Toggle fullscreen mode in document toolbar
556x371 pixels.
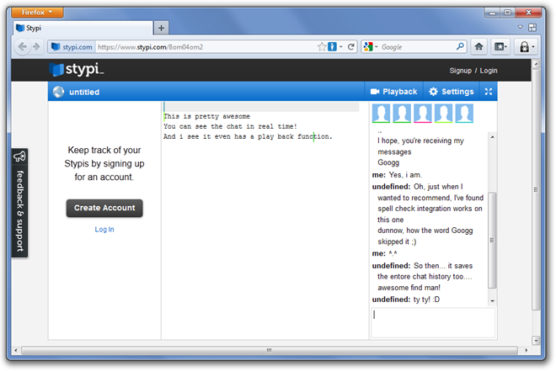pyautogui.click(x=489, y=92)
